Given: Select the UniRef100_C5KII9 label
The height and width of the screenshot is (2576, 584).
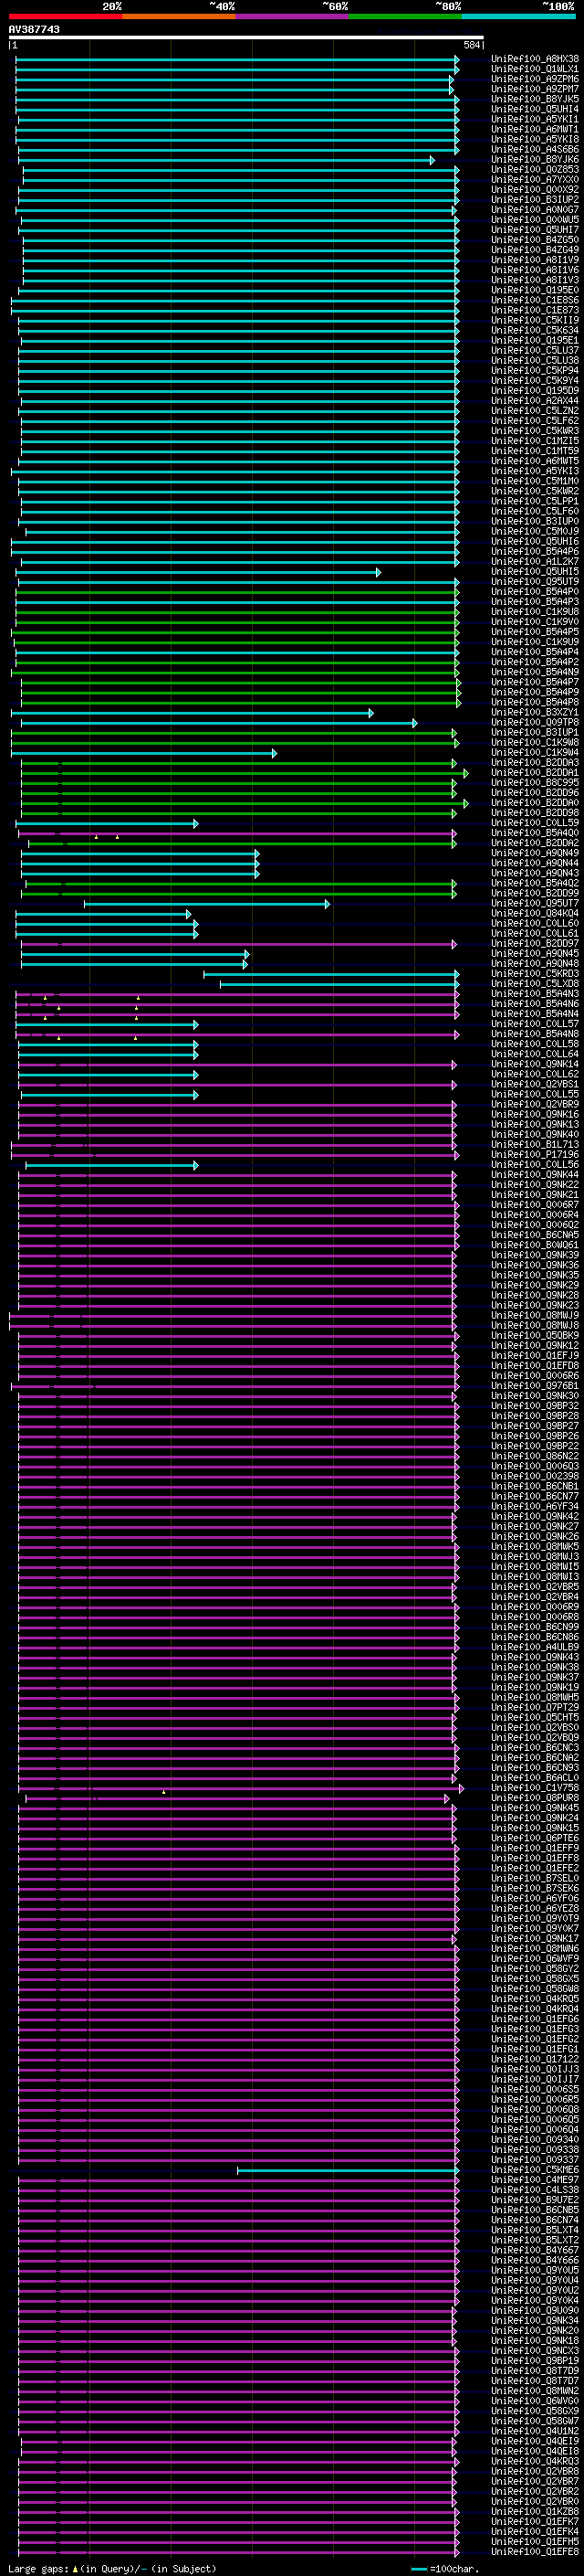Looking at the screenshot, I should [535, 320].
